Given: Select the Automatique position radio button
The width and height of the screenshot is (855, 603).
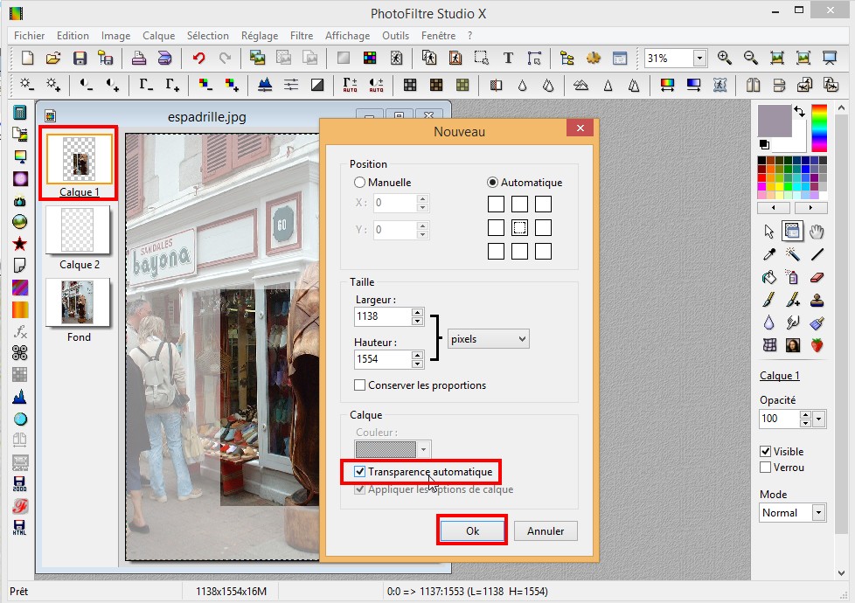Looking at the screenshot, I should coord(492,183).
